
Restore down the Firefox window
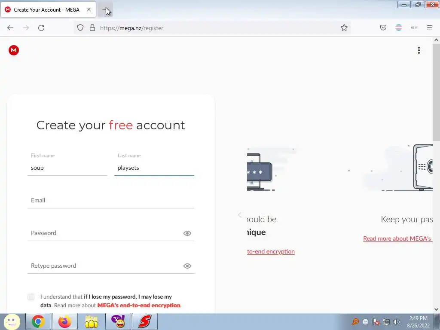click(418, 5)
